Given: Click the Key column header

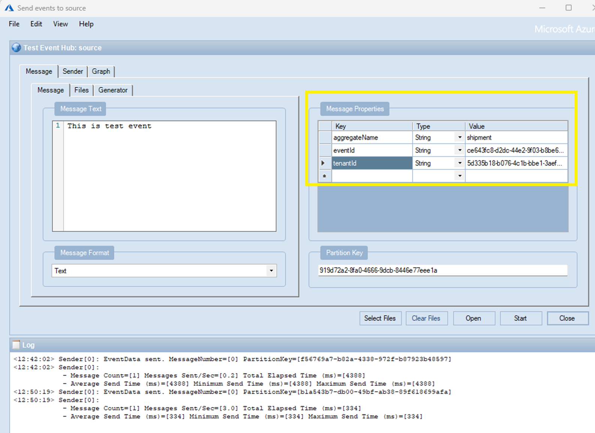Looking at the screenshot, I should point(372,126).
